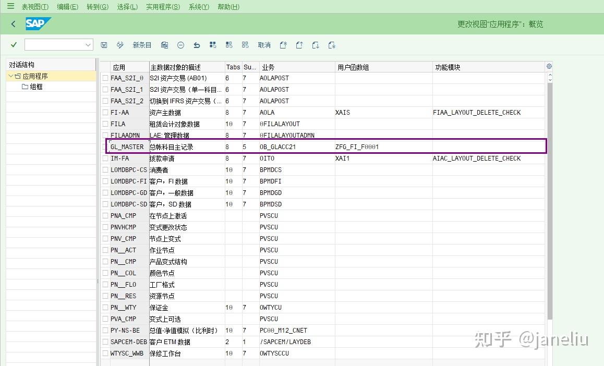Undo changes via the undo arrow icon
Image resolution: width=604 pixels, height=366 pixels.
coord(197,45)
